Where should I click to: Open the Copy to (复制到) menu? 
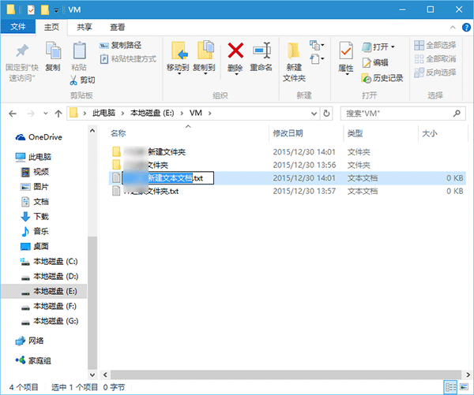pyautogui.click(x=205, y=58)
